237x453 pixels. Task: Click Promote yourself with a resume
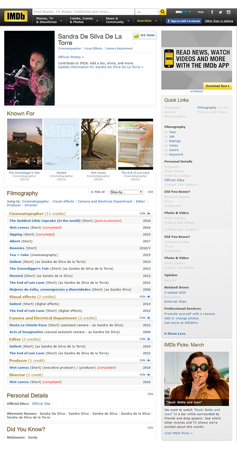pyautogui.click(x=190, y=314)
